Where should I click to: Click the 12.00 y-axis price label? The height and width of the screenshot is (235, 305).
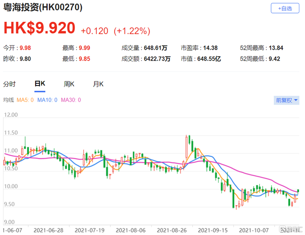tap(11, 115)
